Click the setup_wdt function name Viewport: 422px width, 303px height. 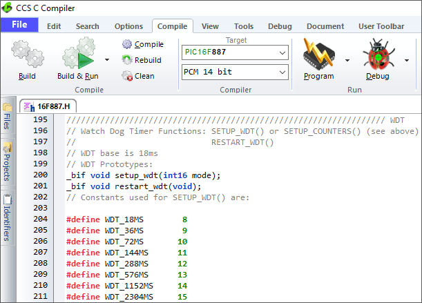pos(137,175)
